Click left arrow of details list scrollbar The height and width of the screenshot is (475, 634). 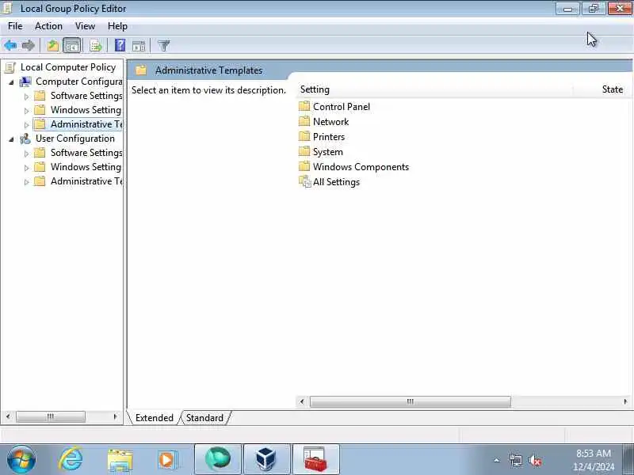(302, 401)
